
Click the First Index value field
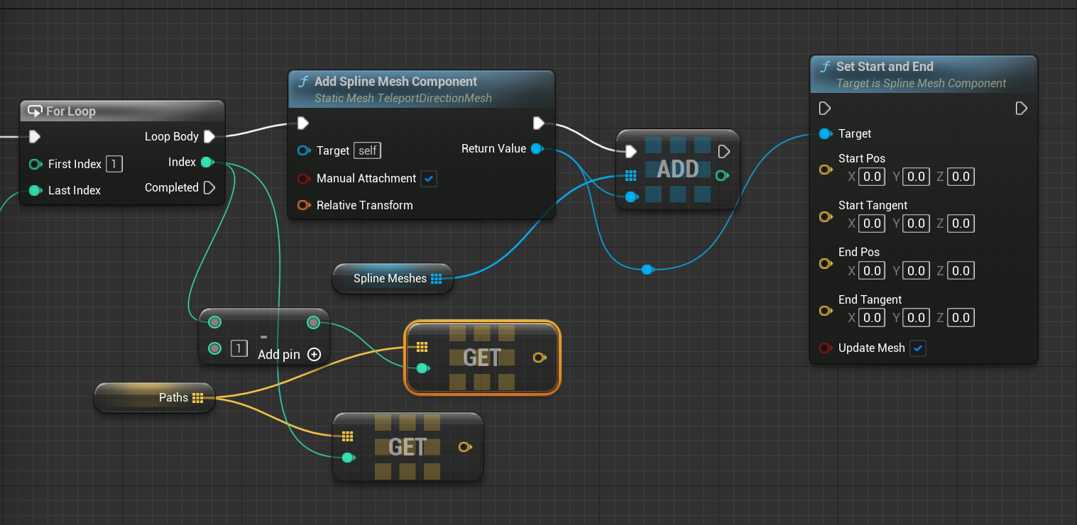coord(114,165)
